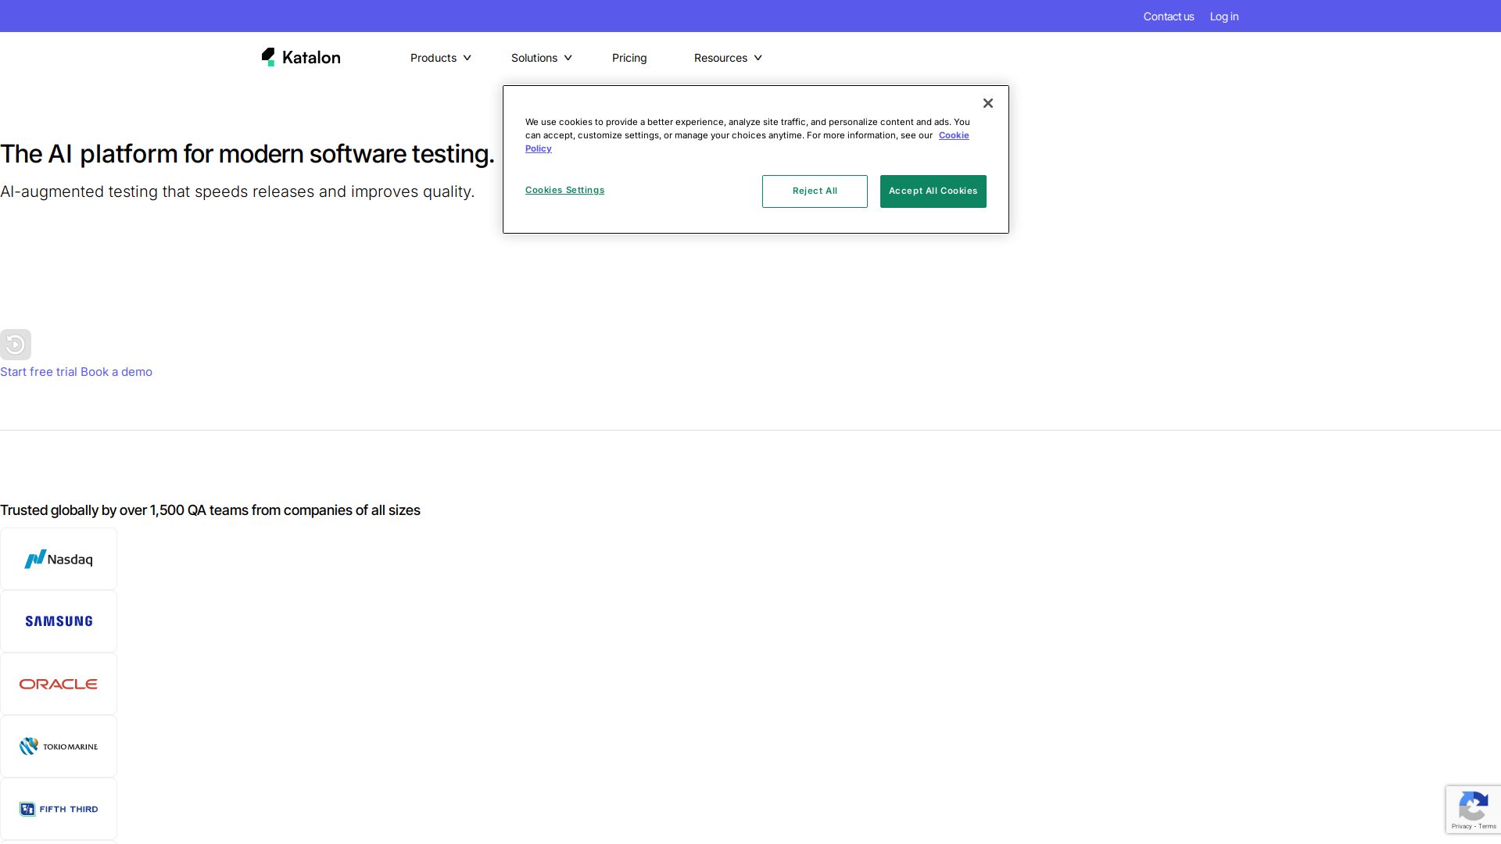The width and height of the screenshot is (1501, 844).
Task: Close the cookie consent banner
Action: [987, 103]
